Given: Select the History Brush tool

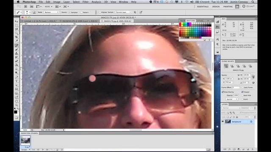Looking at the screenshot, I should 17,57.
